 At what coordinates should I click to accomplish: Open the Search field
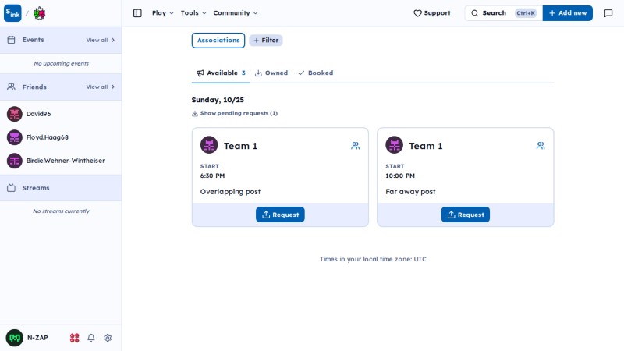tap(503, 13)
